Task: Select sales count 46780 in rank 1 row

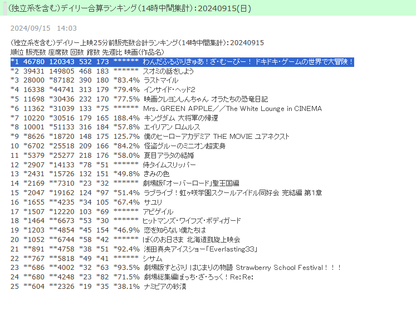Action: 34,62
